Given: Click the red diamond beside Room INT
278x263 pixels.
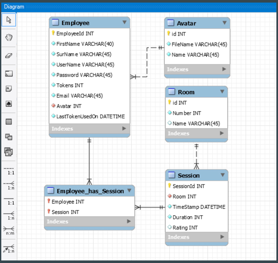Looking at the screenshot, I should point(169,196).
